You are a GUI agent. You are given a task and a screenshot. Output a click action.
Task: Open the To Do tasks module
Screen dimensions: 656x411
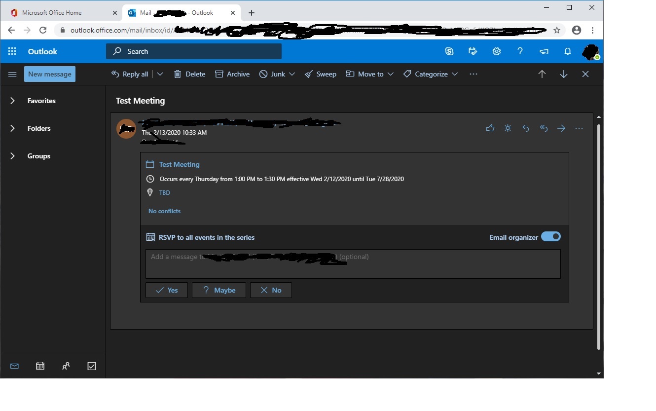click(92, 366)
